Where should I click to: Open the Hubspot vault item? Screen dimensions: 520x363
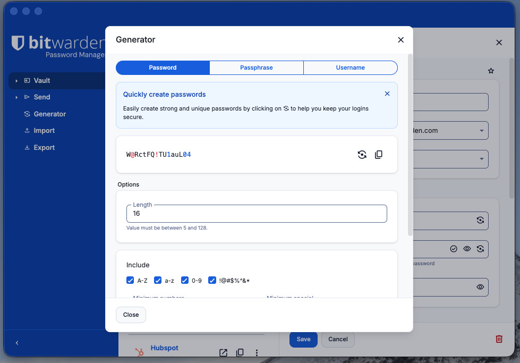click(x=164, y=348)
